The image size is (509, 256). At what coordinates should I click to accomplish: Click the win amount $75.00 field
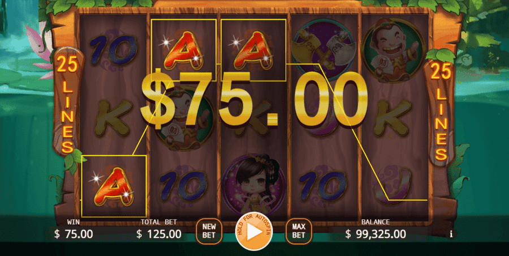pos(74,234)
